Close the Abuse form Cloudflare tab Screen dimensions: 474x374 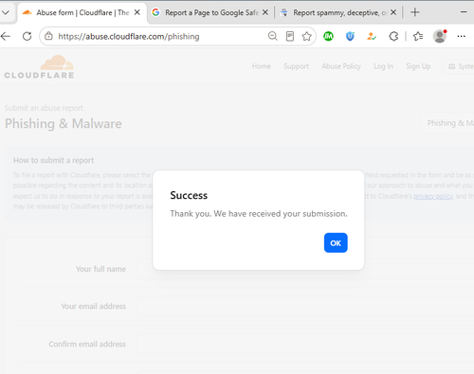click(x=137, y=12)
